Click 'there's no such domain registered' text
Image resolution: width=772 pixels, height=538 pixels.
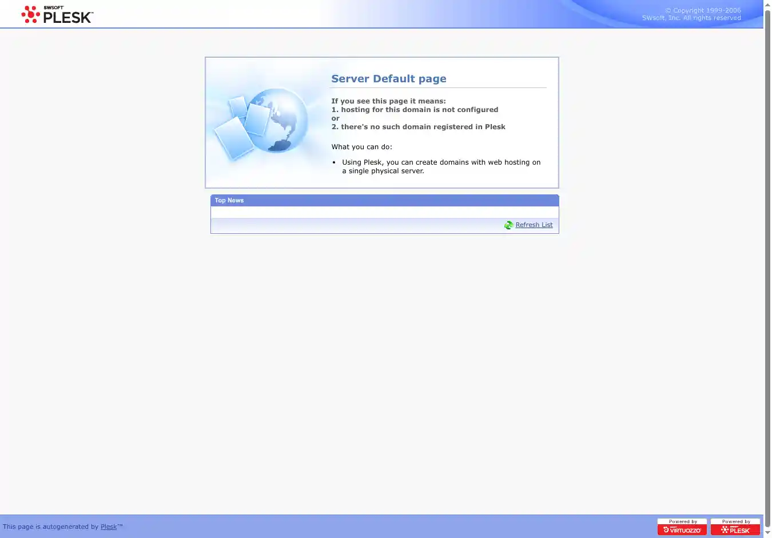423,127
